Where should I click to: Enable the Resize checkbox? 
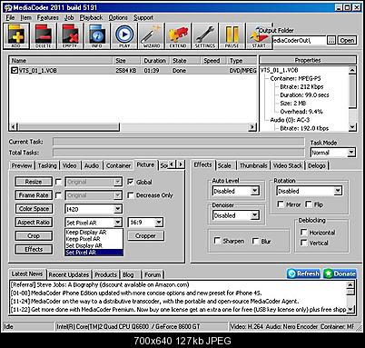click(x=58, y=182)
